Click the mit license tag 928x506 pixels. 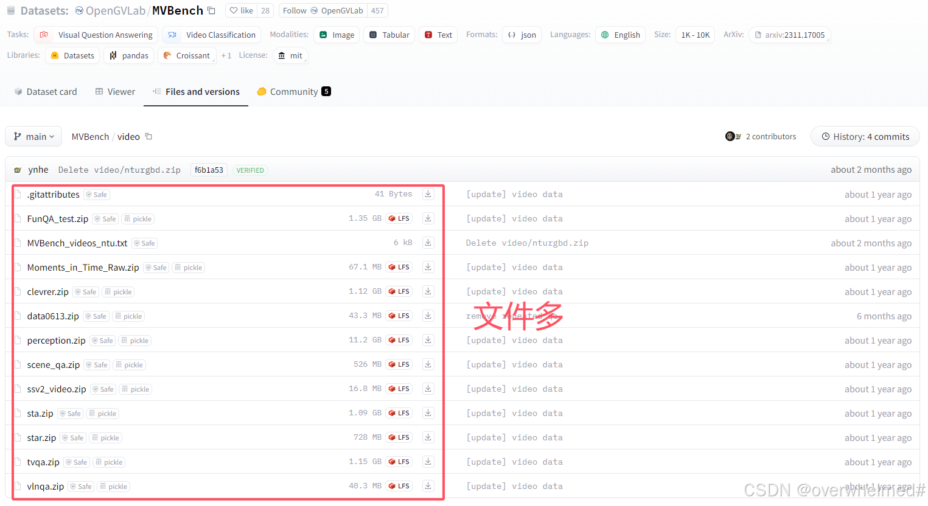(290, 55)
